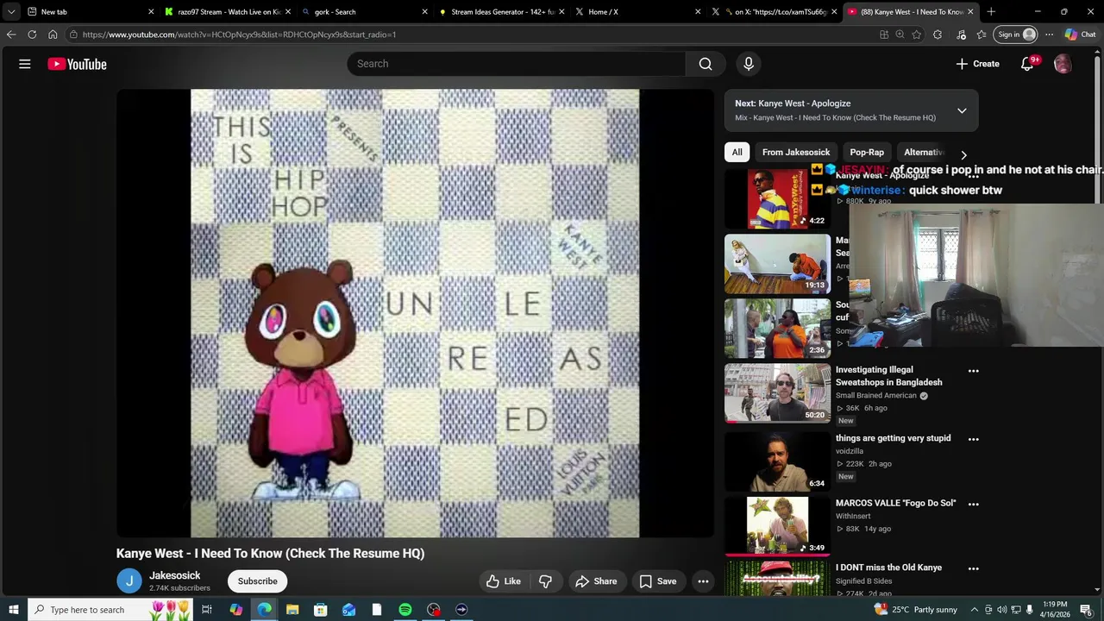Image resolution: width=1104 pixels, height=621 pixels.
Task: Open File Explorer from the taskbar
Action: [292, 610]
